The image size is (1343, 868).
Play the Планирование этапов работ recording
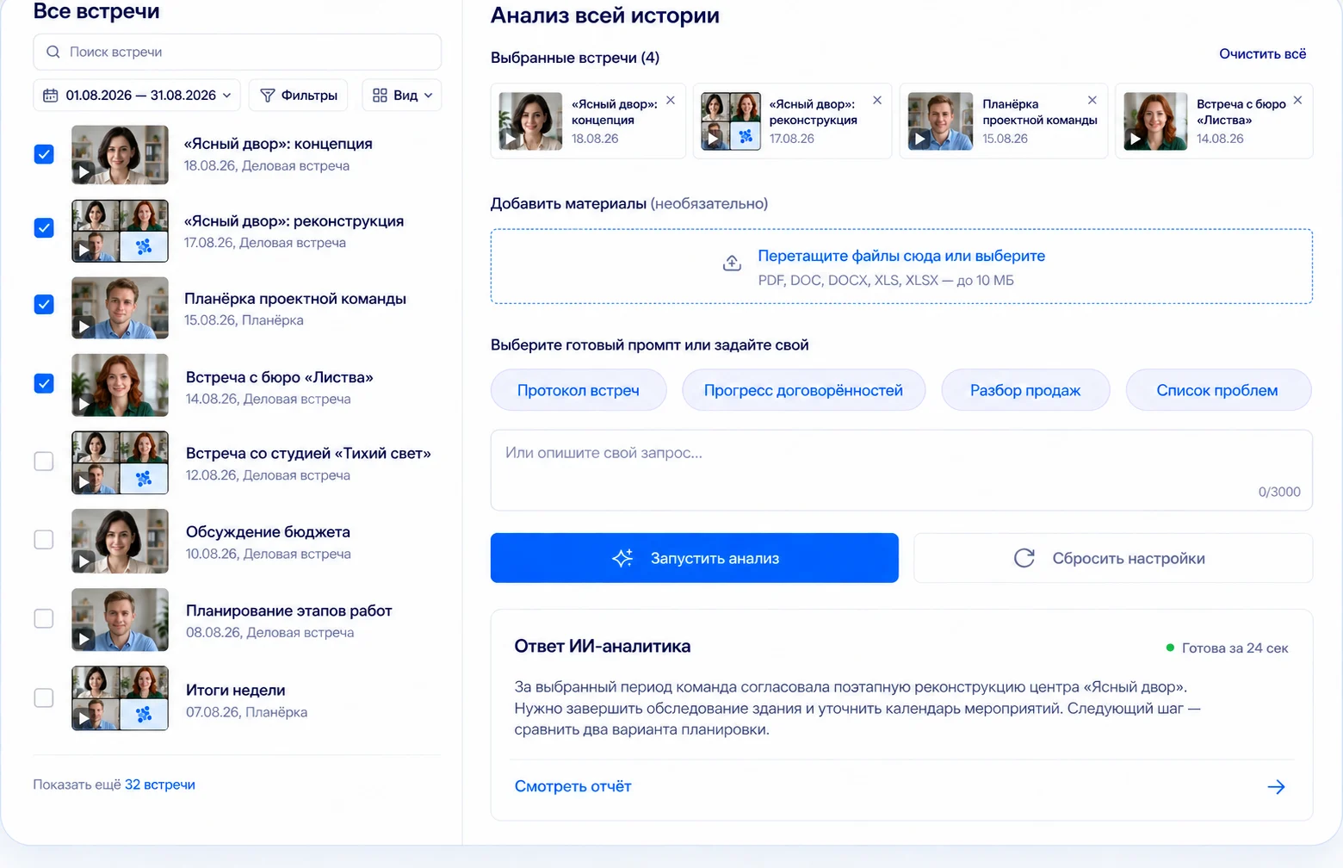(84, 639)
